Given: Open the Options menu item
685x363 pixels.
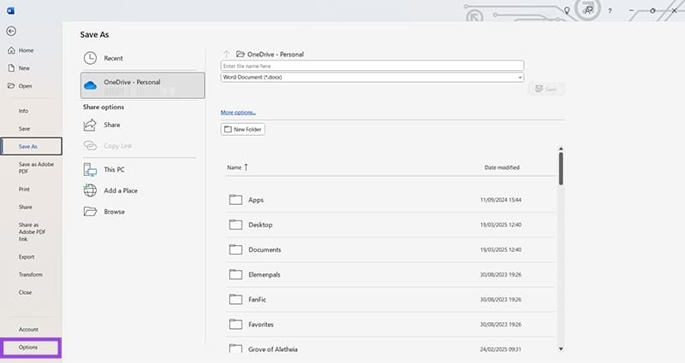Looking at the screenshot, I should (x=30, y=348).
